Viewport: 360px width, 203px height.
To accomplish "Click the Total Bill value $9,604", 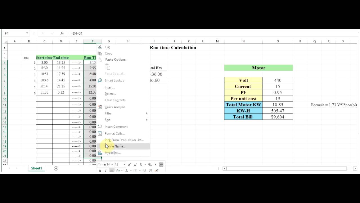I will pos(278,117).
